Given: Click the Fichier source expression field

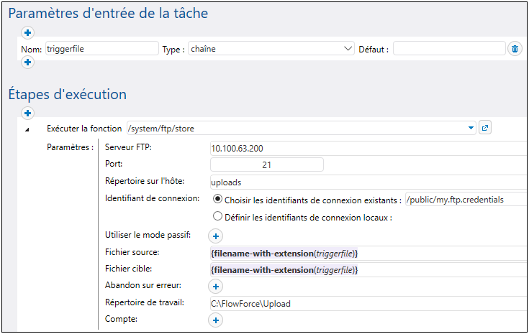Looking at the screenshot, I should click(x=367, y=253).
